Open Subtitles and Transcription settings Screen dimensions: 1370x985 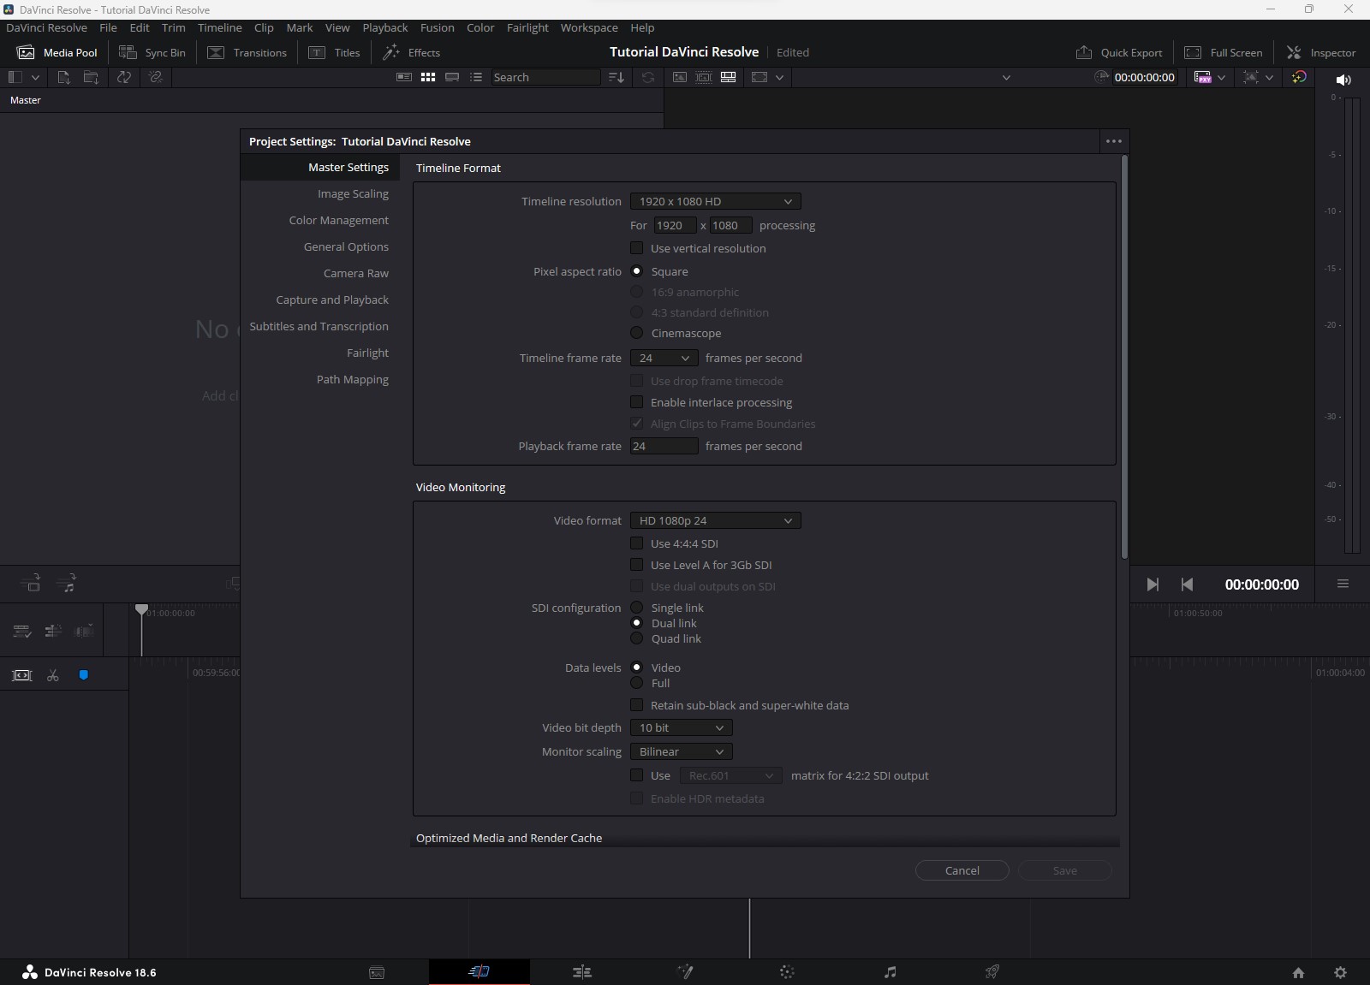tap(319, 326)
